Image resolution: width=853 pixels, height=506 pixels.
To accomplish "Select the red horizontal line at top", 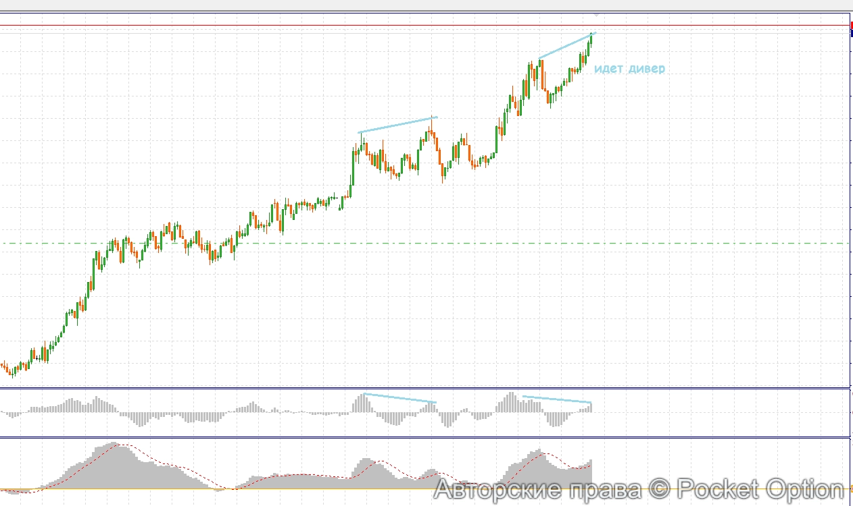I will pos(406,26).
